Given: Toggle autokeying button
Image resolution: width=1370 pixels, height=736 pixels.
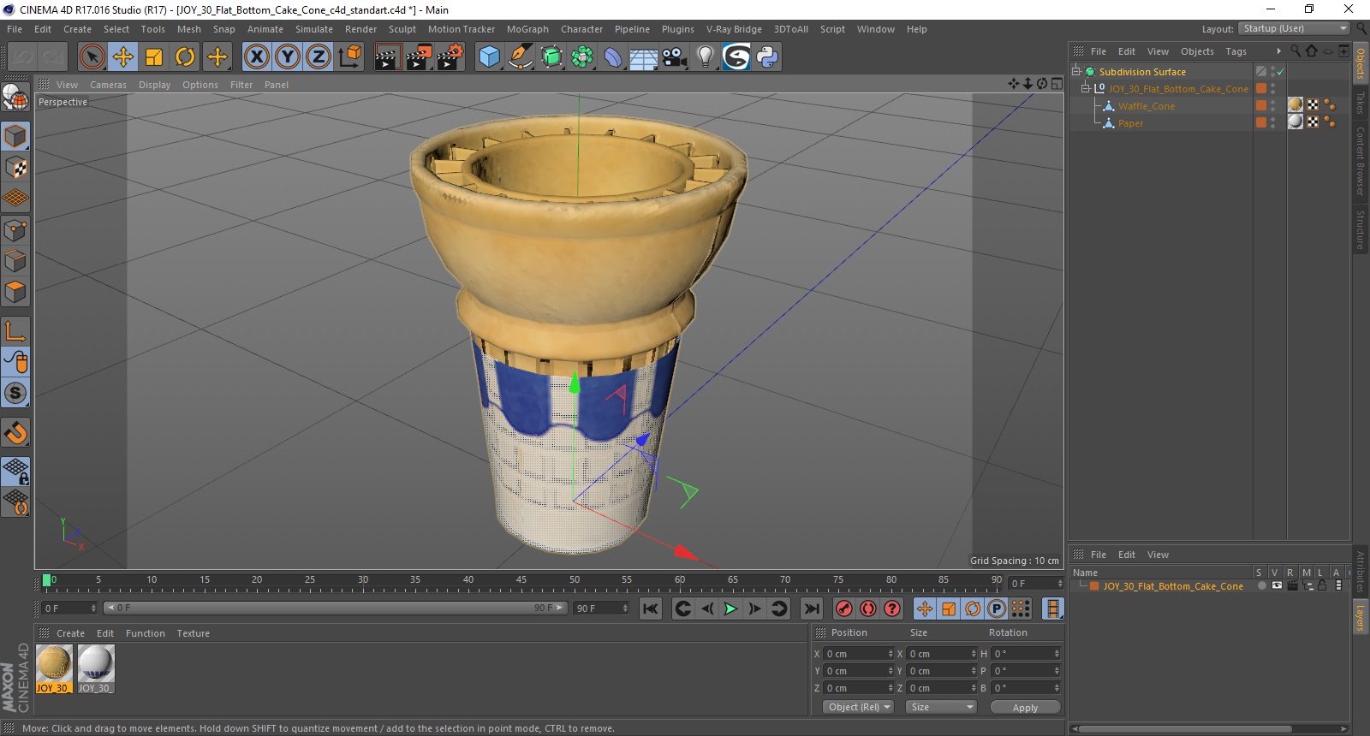Looking at the screenshot, I should pyautogui.click(x=868, y=608).
